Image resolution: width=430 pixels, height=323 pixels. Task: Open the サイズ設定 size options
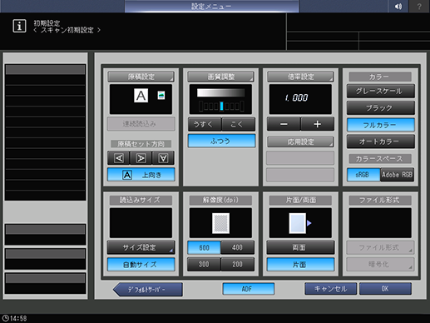[x=141, y=247]
